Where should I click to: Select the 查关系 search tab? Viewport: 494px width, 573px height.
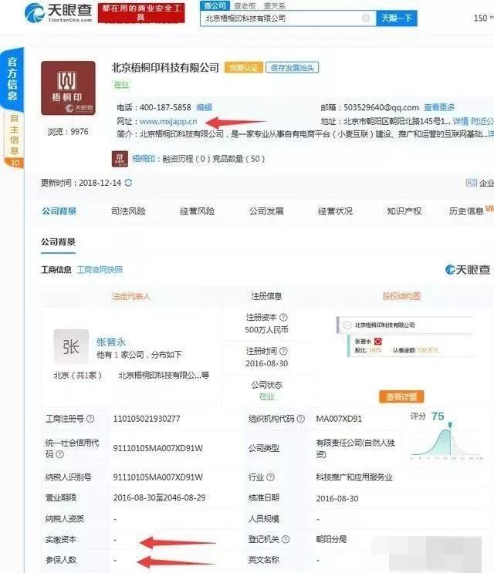click(x=274, y=5)
